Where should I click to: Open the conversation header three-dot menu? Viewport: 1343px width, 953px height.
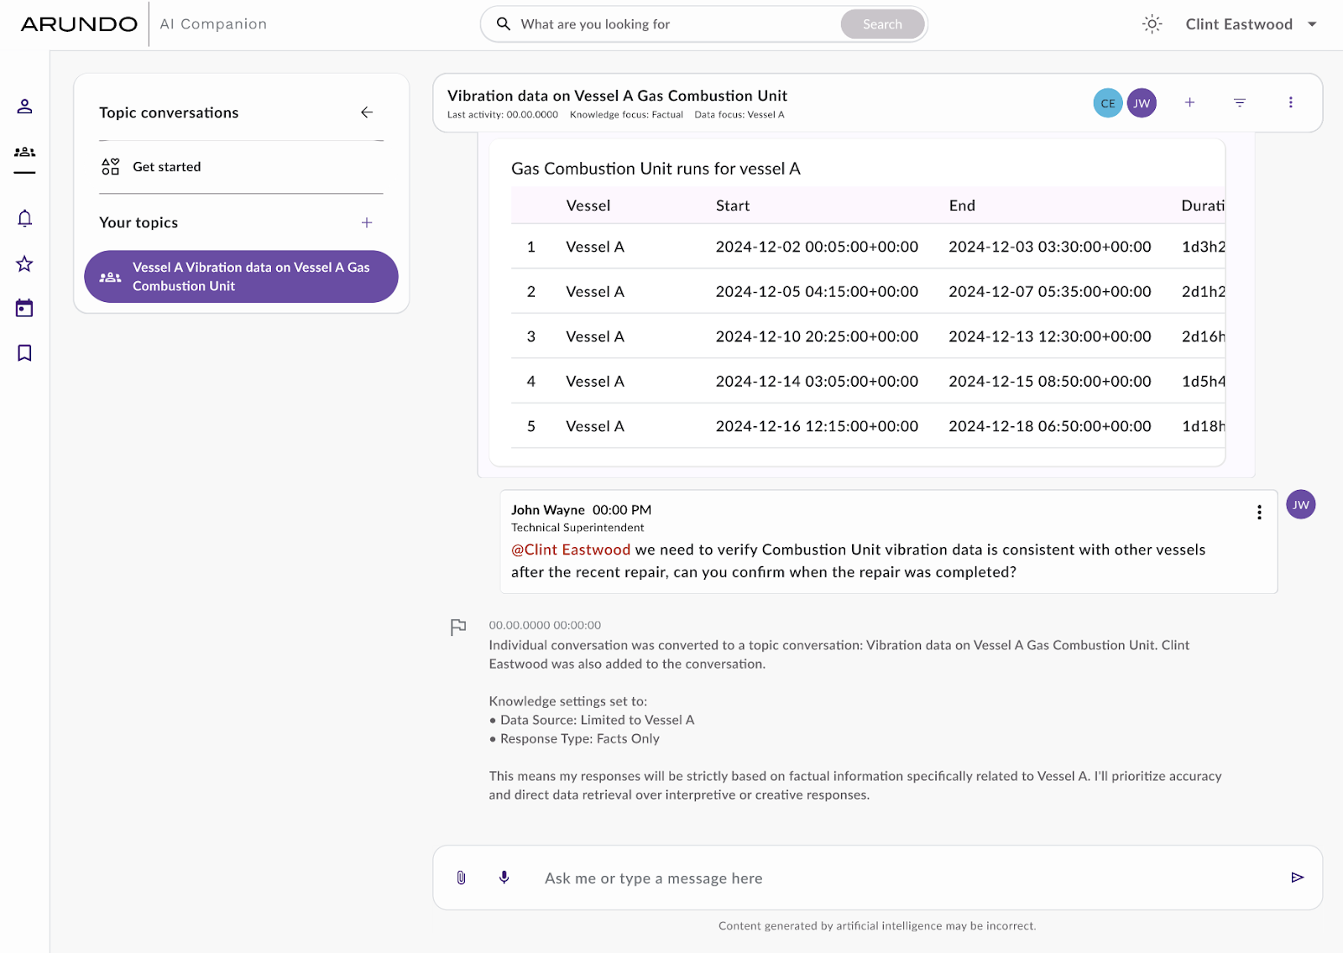pos(1290,102)
